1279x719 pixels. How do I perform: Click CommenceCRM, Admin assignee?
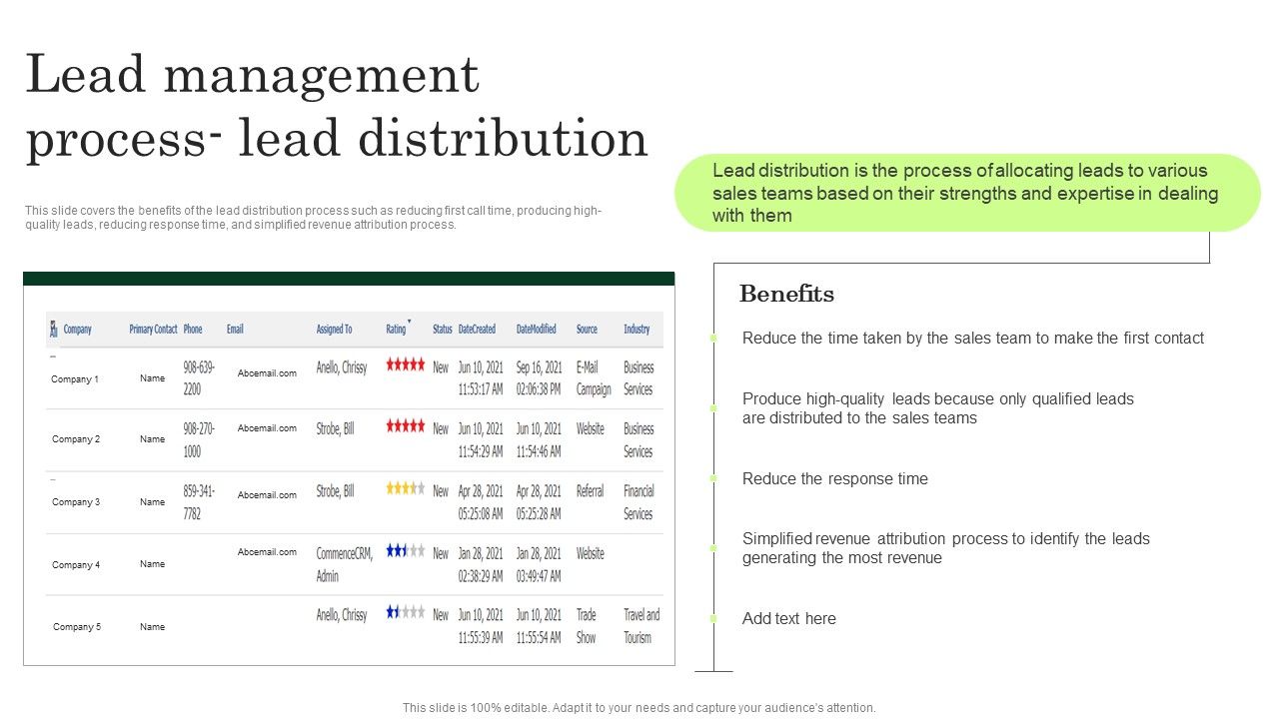pos(345,564)
